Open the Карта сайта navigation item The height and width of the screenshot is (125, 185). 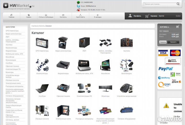tap(80, 16)
